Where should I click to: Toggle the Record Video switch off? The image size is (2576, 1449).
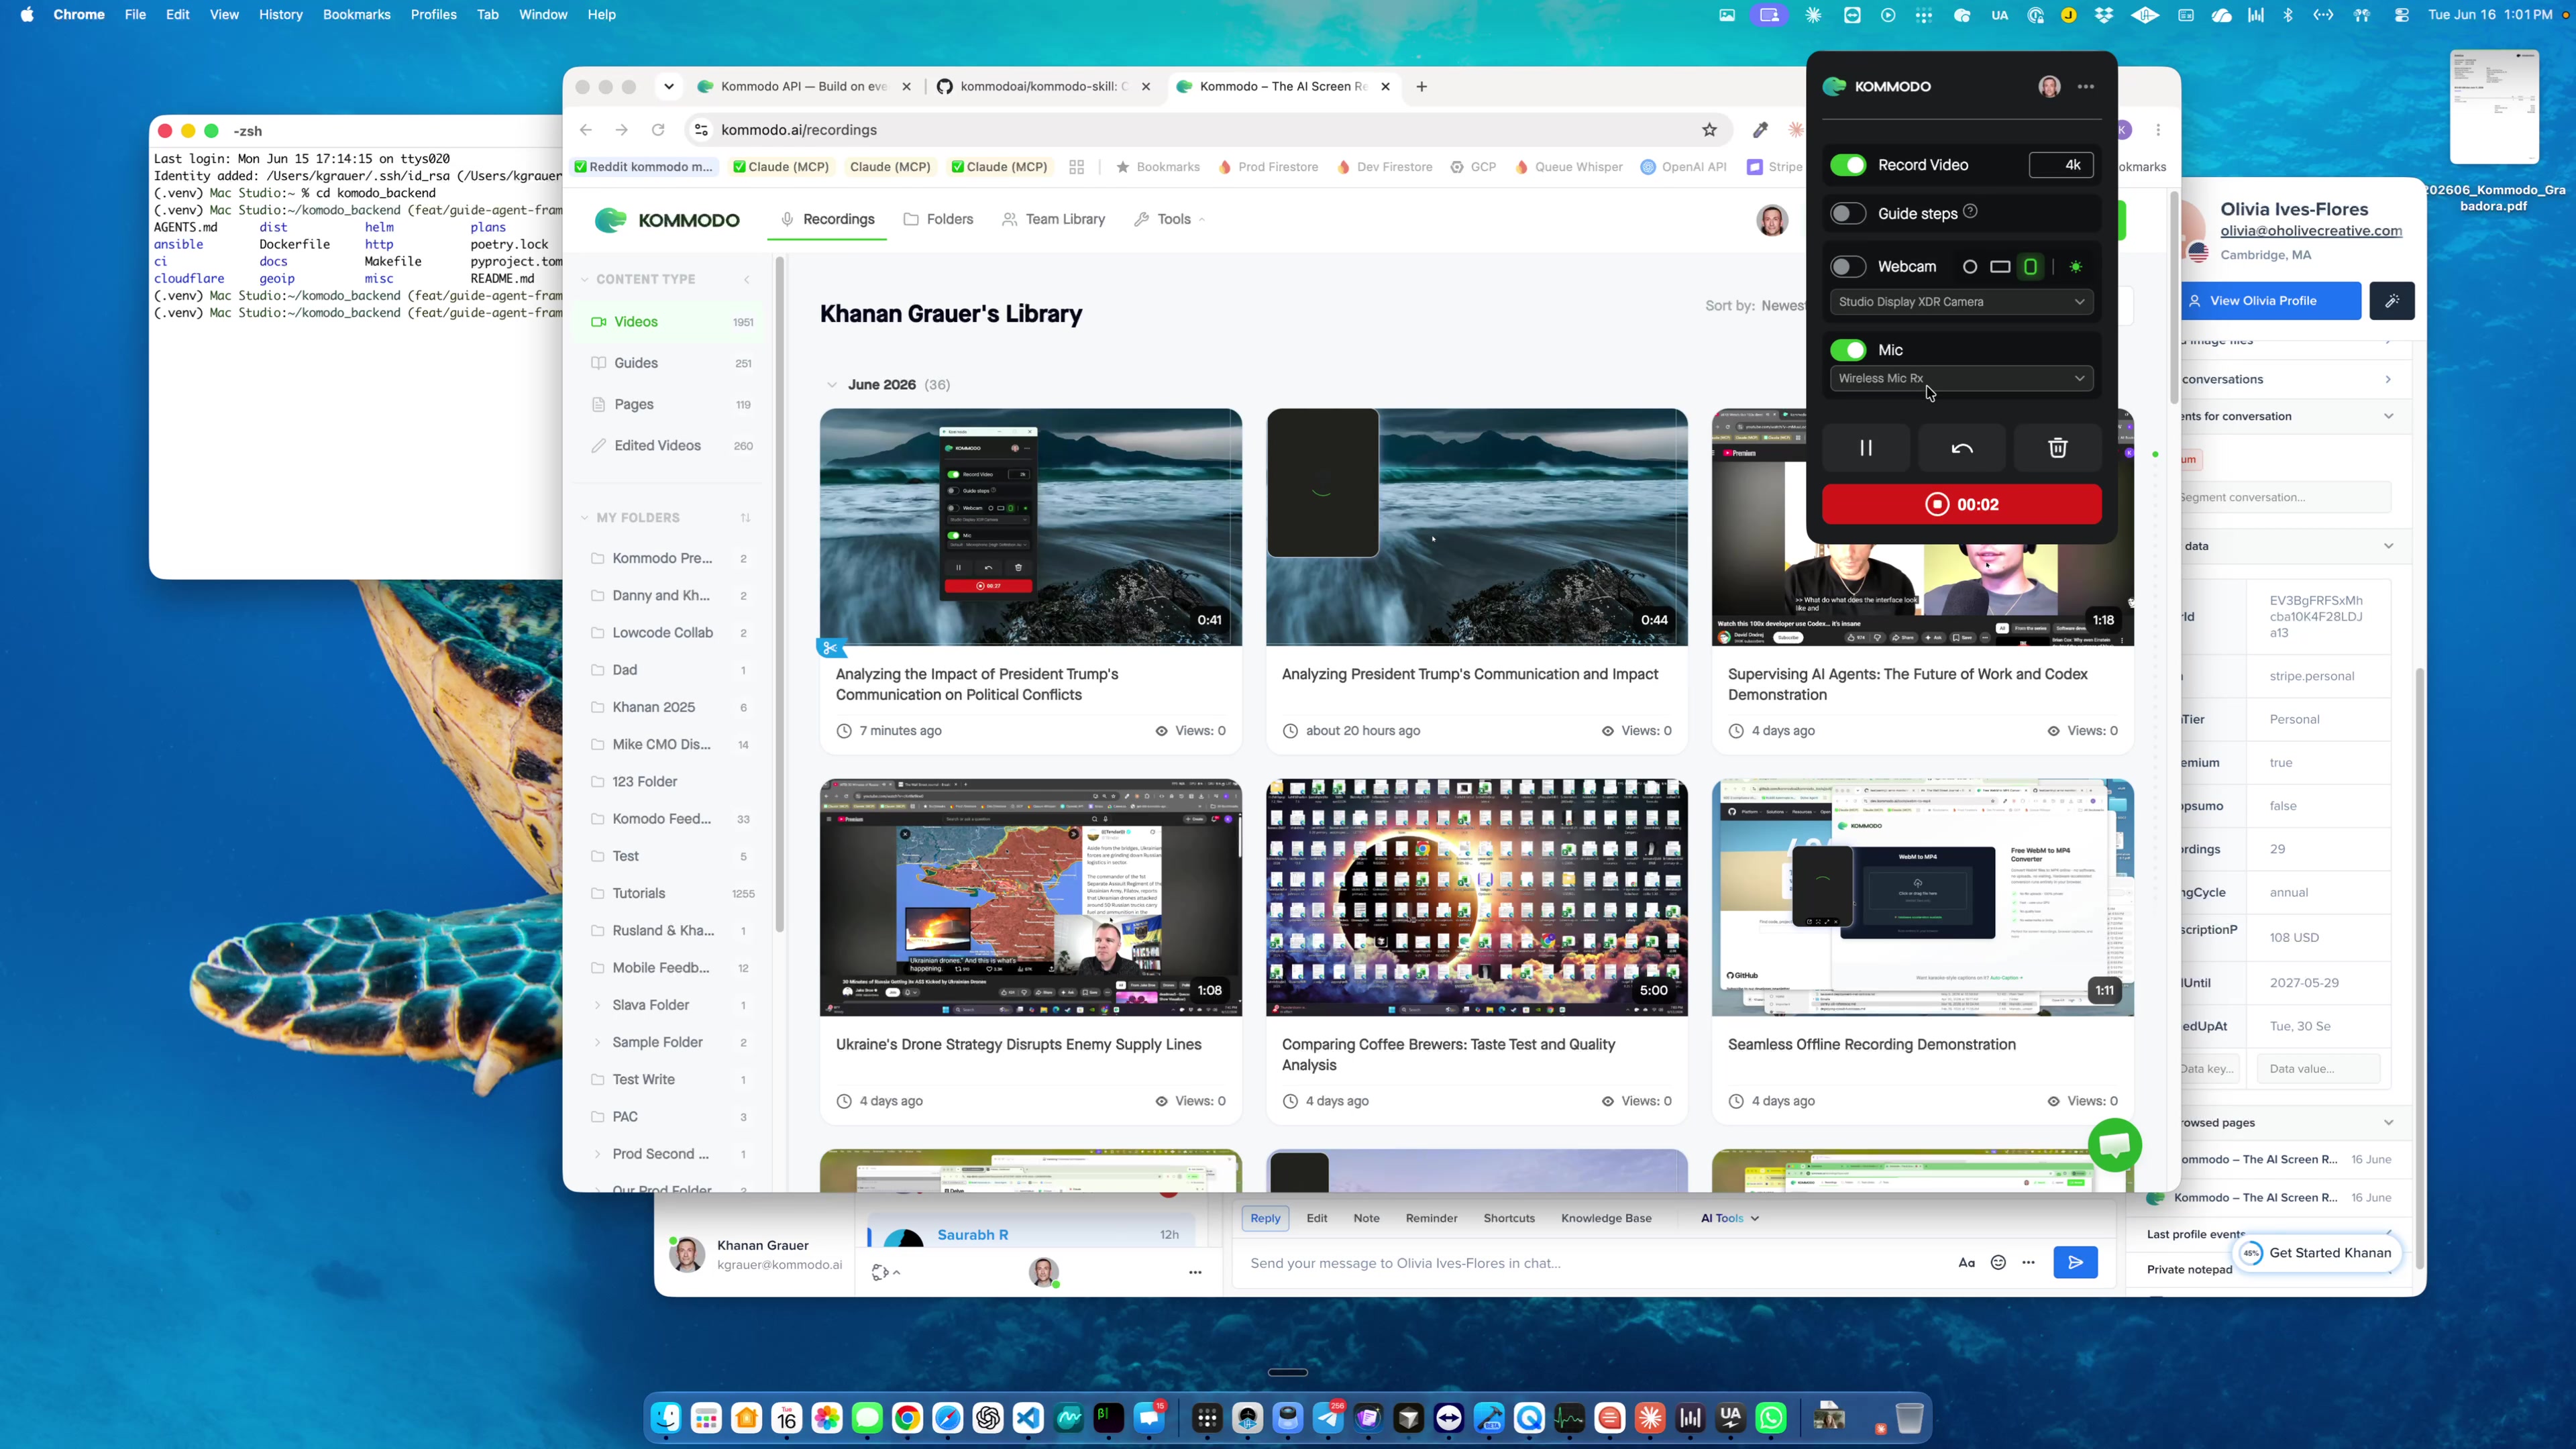coord(1848,165)
